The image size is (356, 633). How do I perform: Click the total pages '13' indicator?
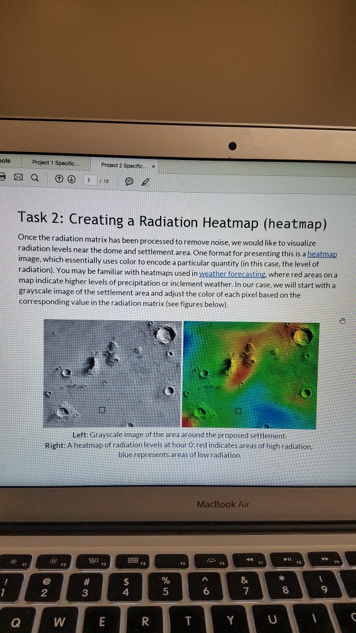click(x=105, y=181)
